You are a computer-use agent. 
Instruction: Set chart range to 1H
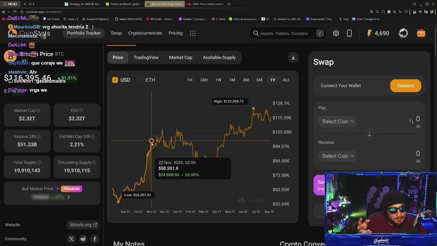189,80
